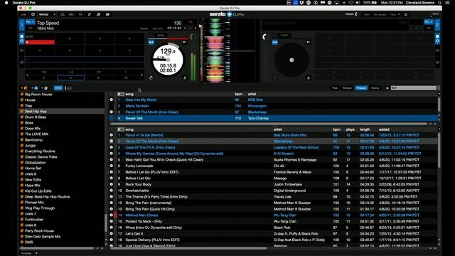
Task: Open the Vertical display mode dropdown
Action: click(47, 14)
